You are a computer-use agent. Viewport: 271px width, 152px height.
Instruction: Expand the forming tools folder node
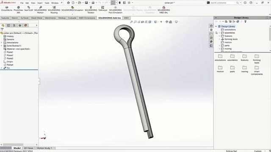[x=219, y=39]
